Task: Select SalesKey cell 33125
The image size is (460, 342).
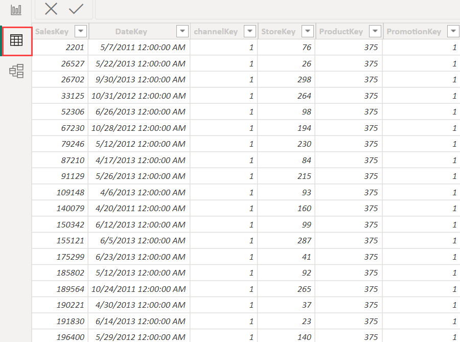Action: pos(60,96)
